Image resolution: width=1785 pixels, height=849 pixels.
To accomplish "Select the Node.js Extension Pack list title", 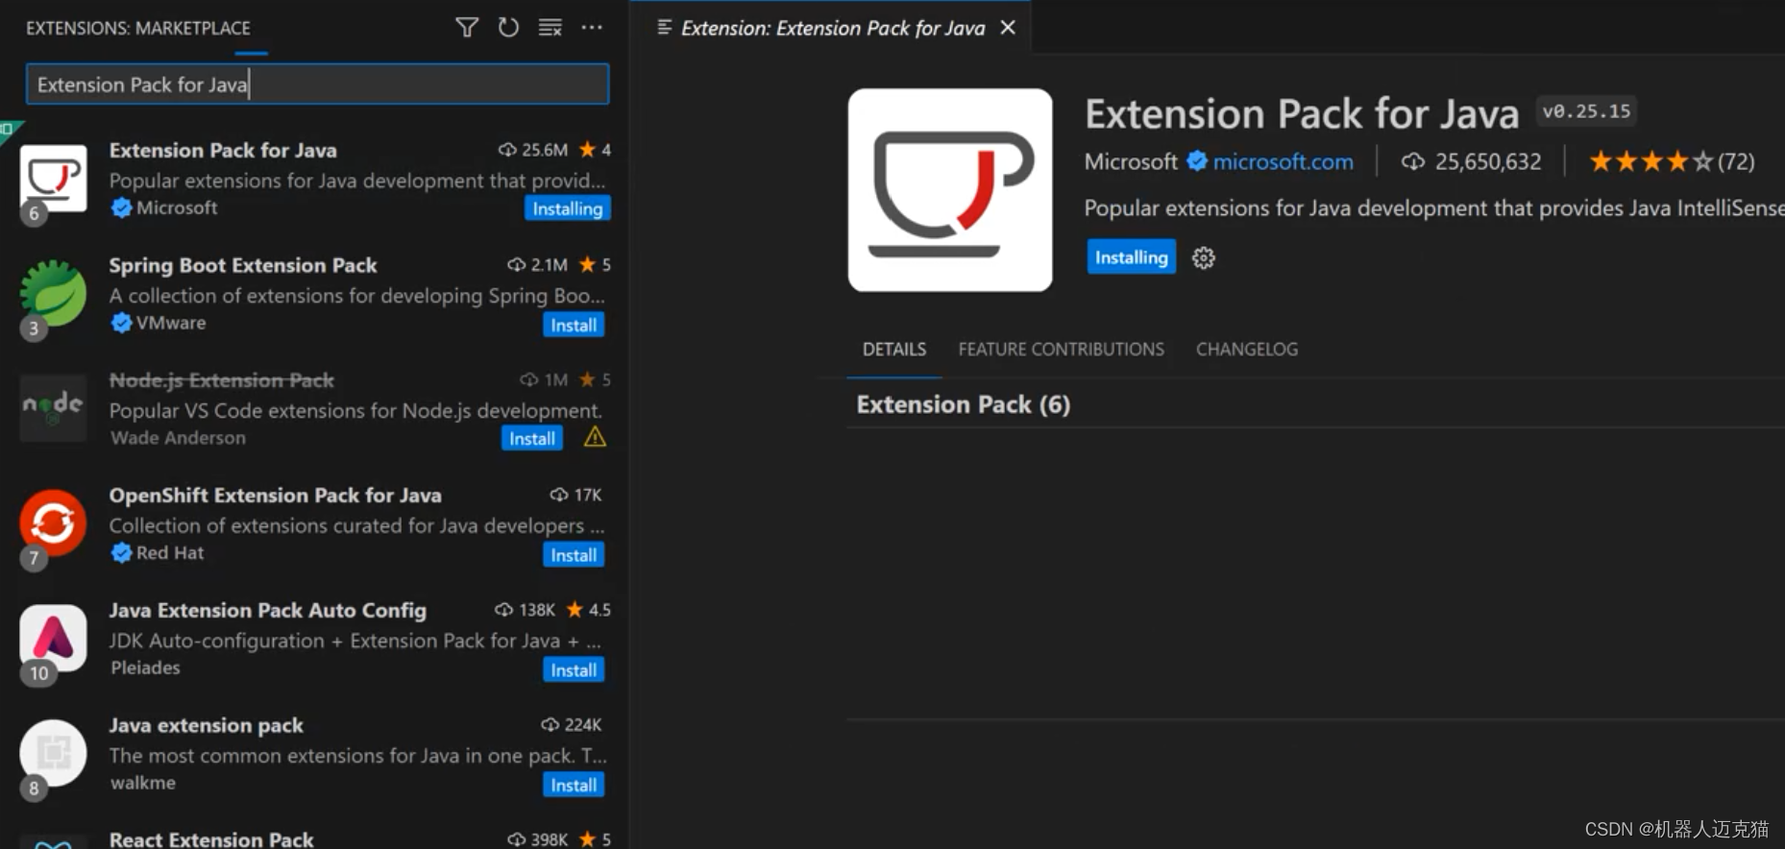I will coord(222,380).
